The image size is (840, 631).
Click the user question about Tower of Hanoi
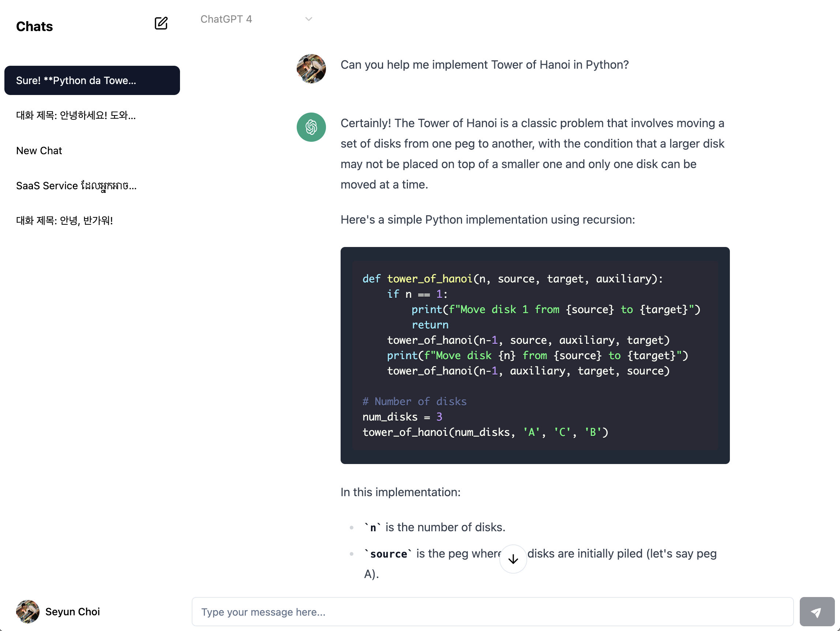tap(484, 65)
